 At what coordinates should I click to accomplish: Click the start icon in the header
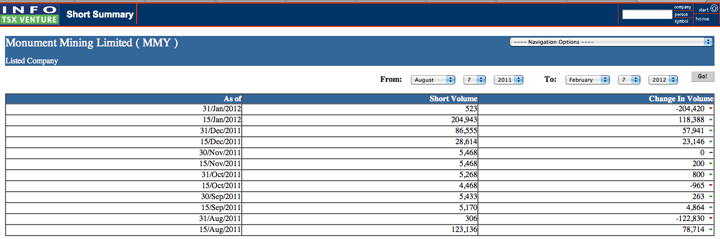714,8
